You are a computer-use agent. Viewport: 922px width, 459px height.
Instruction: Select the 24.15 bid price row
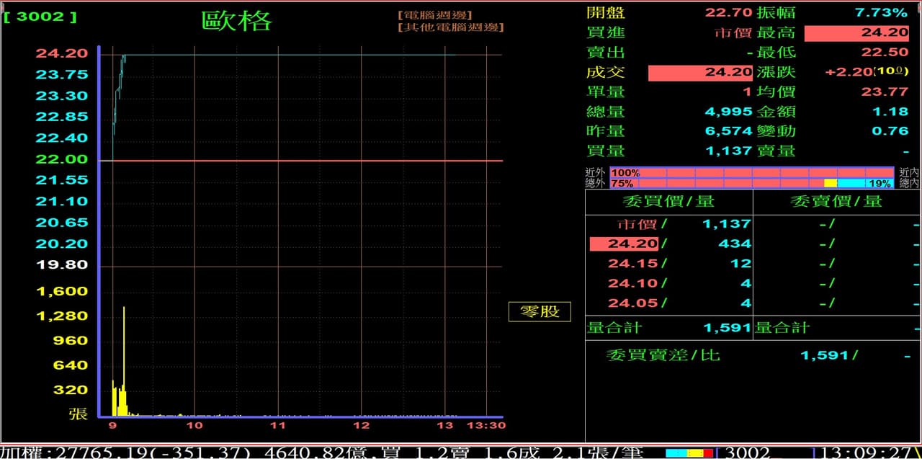coord(668,264)
